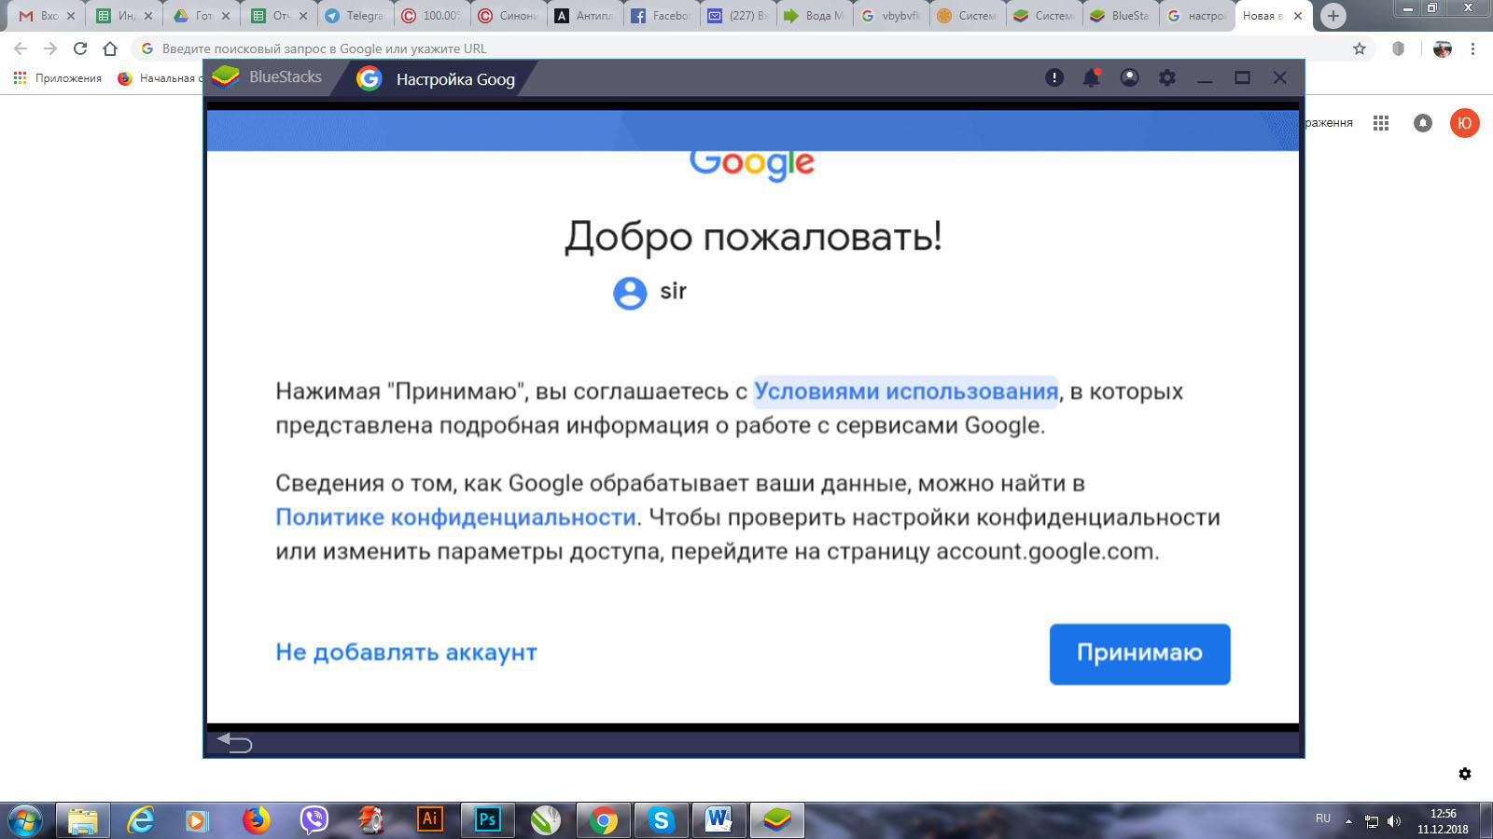Open Photoshop from the taskbar
This screenshot has width=1493, height=839.
pyautogui.click(x=487, y=819)
